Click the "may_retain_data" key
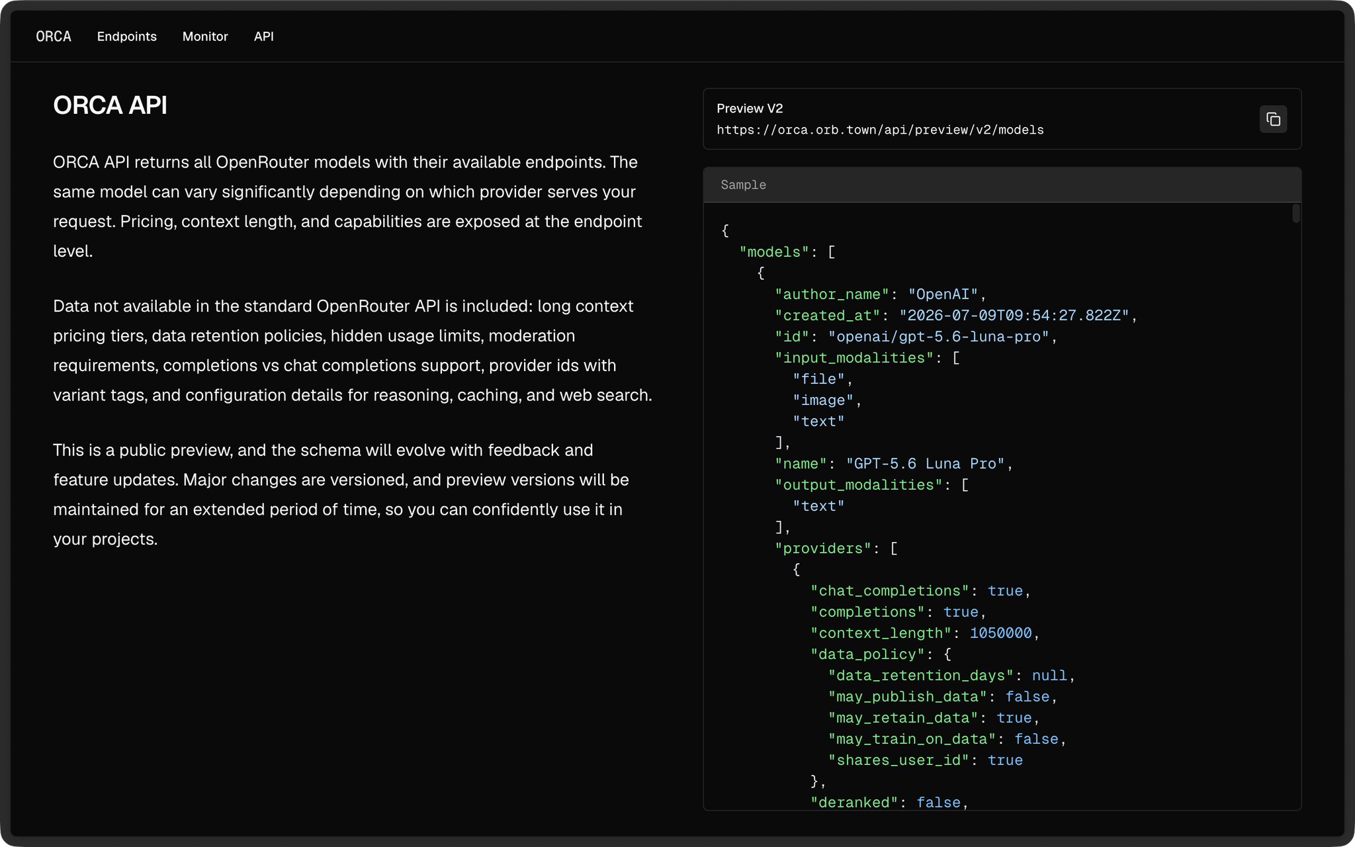This screenshot has width=1355, height=847. click(x=903, y=718)
